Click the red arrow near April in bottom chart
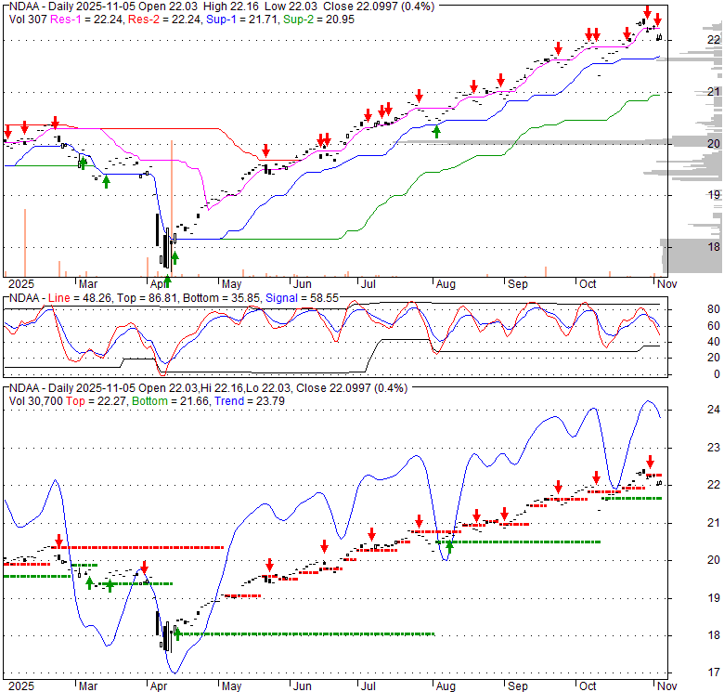 [144, 568]
